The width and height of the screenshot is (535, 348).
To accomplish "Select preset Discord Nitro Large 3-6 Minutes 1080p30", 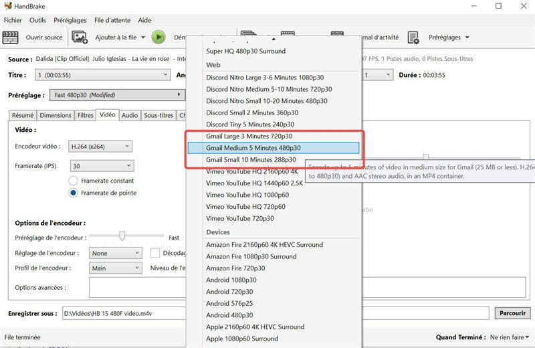I will click(x=265, y=78).
